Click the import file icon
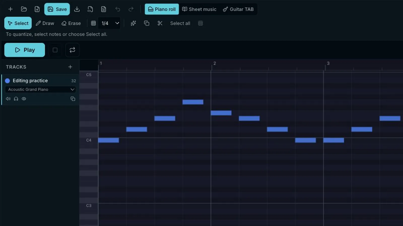Viewport: 403px width, 226px height. click(x=37, y=9)
